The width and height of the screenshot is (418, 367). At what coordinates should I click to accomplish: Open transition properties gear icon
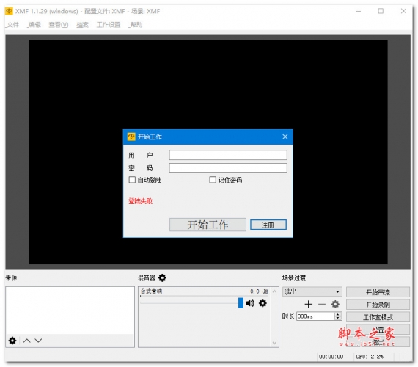click(x=335, y=304)
